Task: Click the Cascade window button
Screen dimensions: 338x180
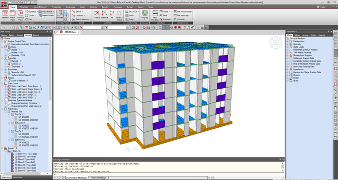Action: click(179, 19)
